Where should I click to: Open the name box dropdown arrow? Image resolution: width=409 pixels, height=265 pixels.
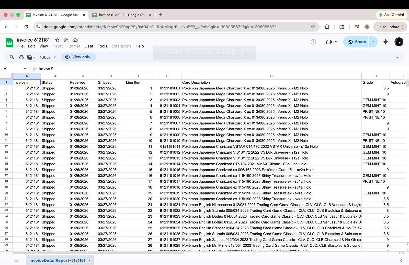click(25, 69)
